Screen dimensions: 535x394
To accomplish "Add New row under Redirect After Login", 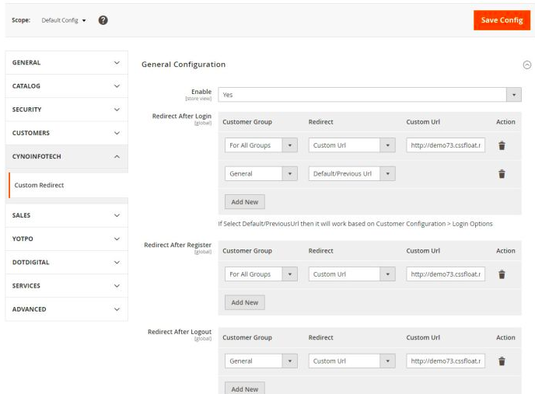I will coord(245,202).
